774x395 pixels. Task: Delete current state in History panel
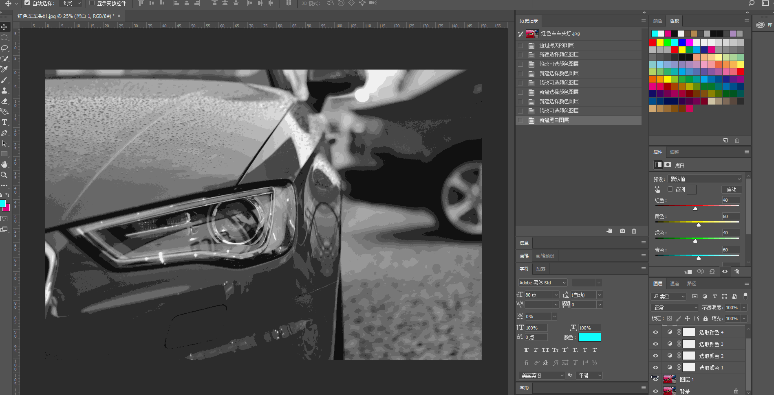(634, 231)
